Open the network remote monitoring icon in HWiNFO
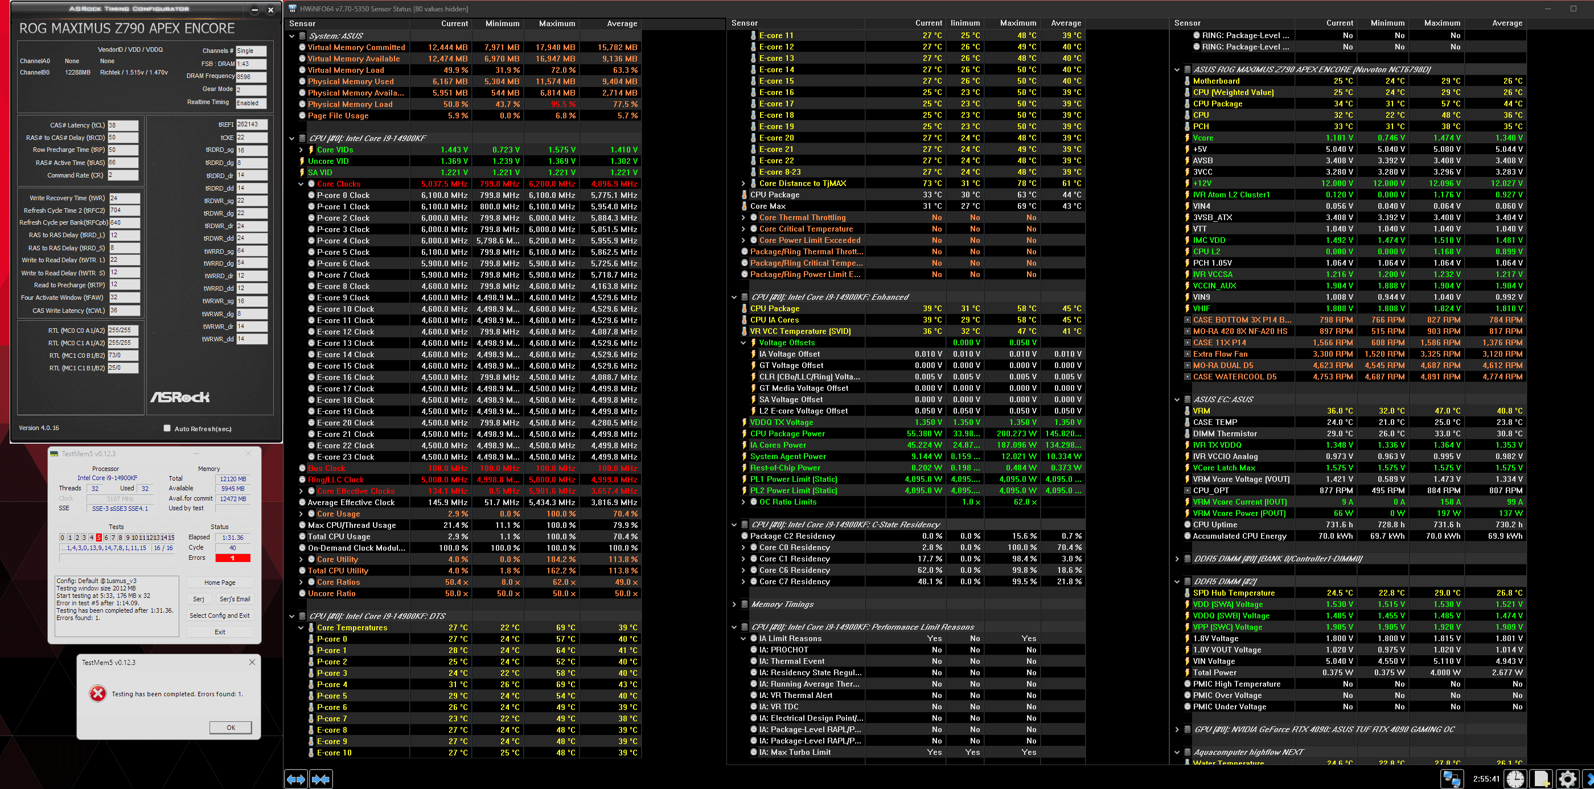This screenshot has width=1594, height=789. point(1451,779)
